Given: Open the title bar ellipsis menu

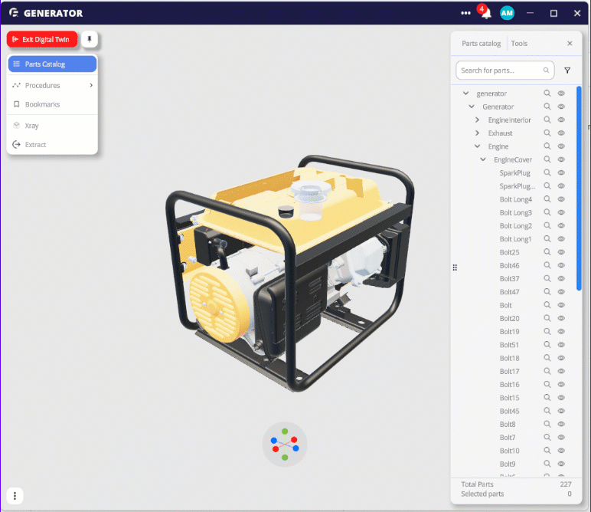Looking at the screenshot, I should pos(466,13).
